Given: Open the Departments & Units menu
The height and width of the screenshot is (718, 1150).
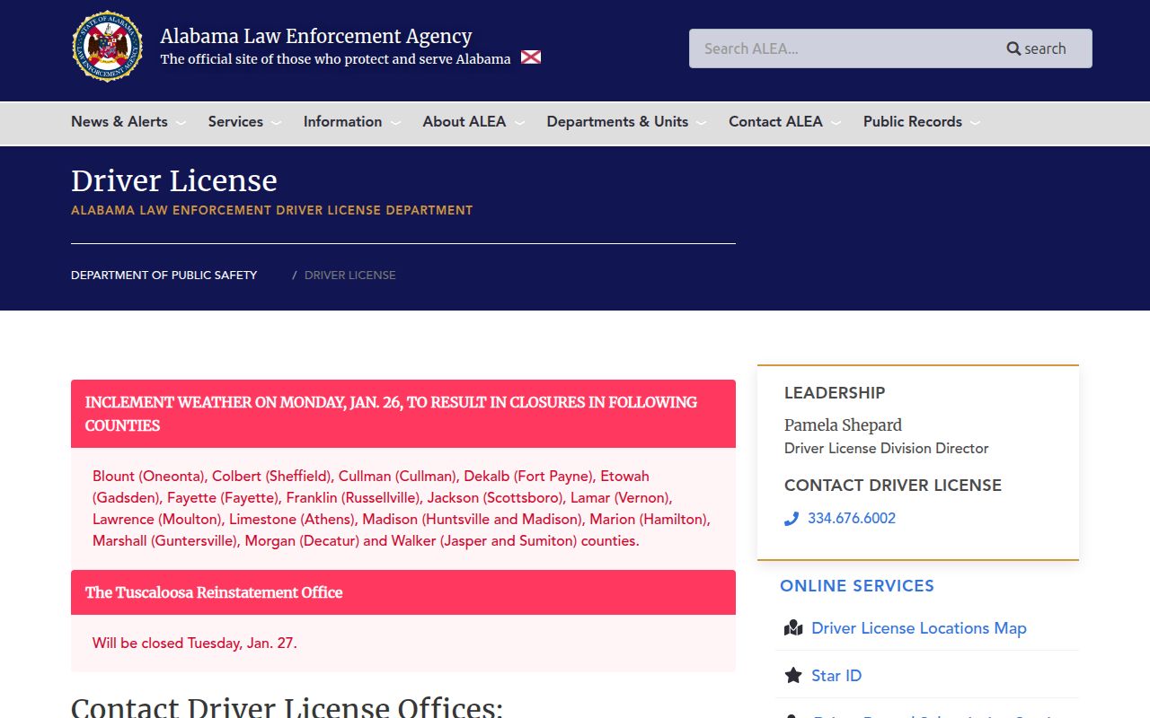Looking at the screenshot, I should (x=617, y=122).
